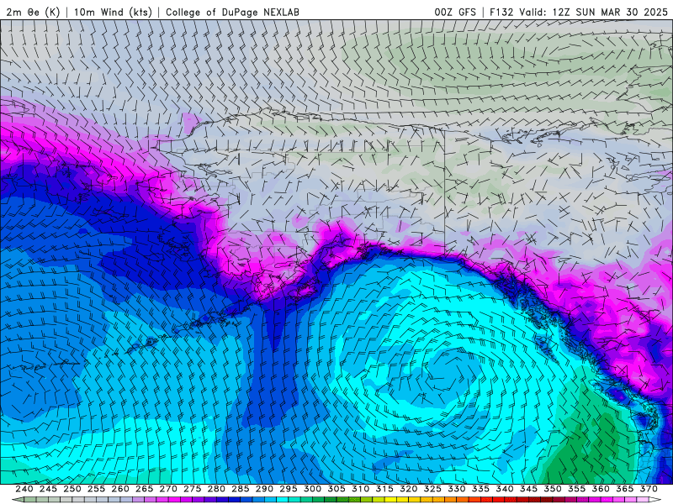Click the 250 value on the color scale

[x=72, y=489]
